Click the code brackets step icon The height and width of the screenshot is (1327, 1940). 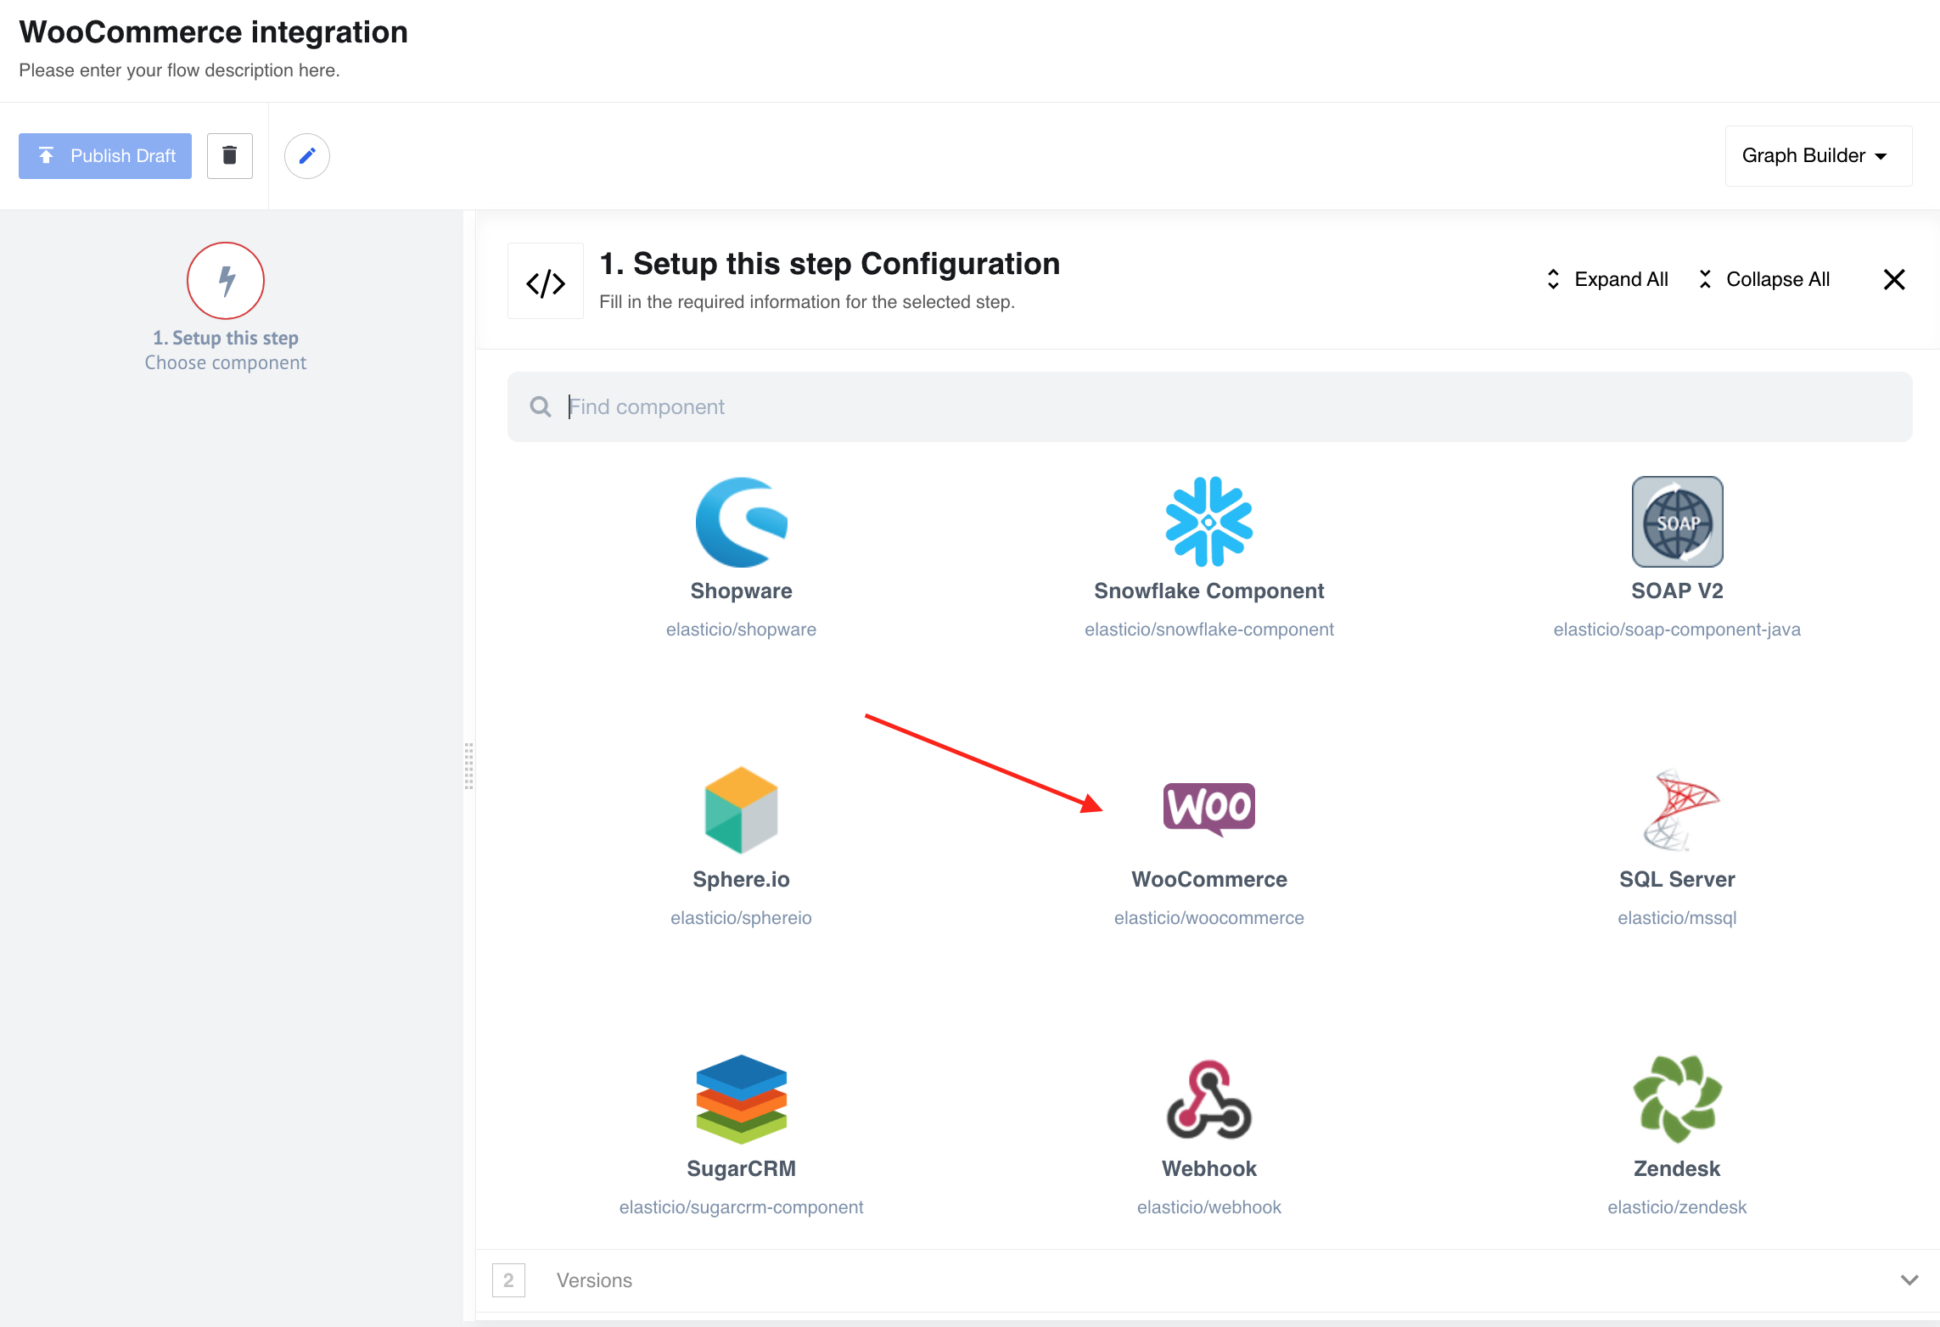point(546,281)
